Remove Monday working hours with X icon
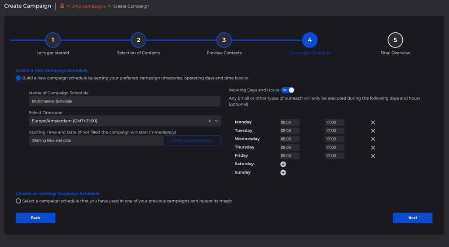The image size is (449, 247). [x=373, y=123]
